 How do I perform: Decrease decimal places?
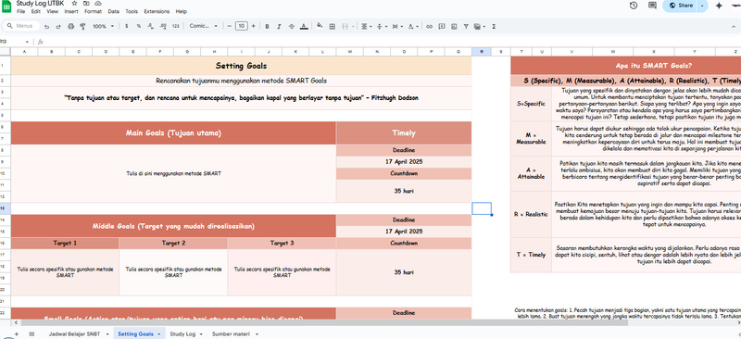151,27
